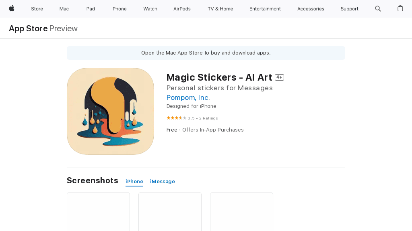412x231 pixels.
Task: Click the 4+ age rating badge
Action: (x=279, y=77)
